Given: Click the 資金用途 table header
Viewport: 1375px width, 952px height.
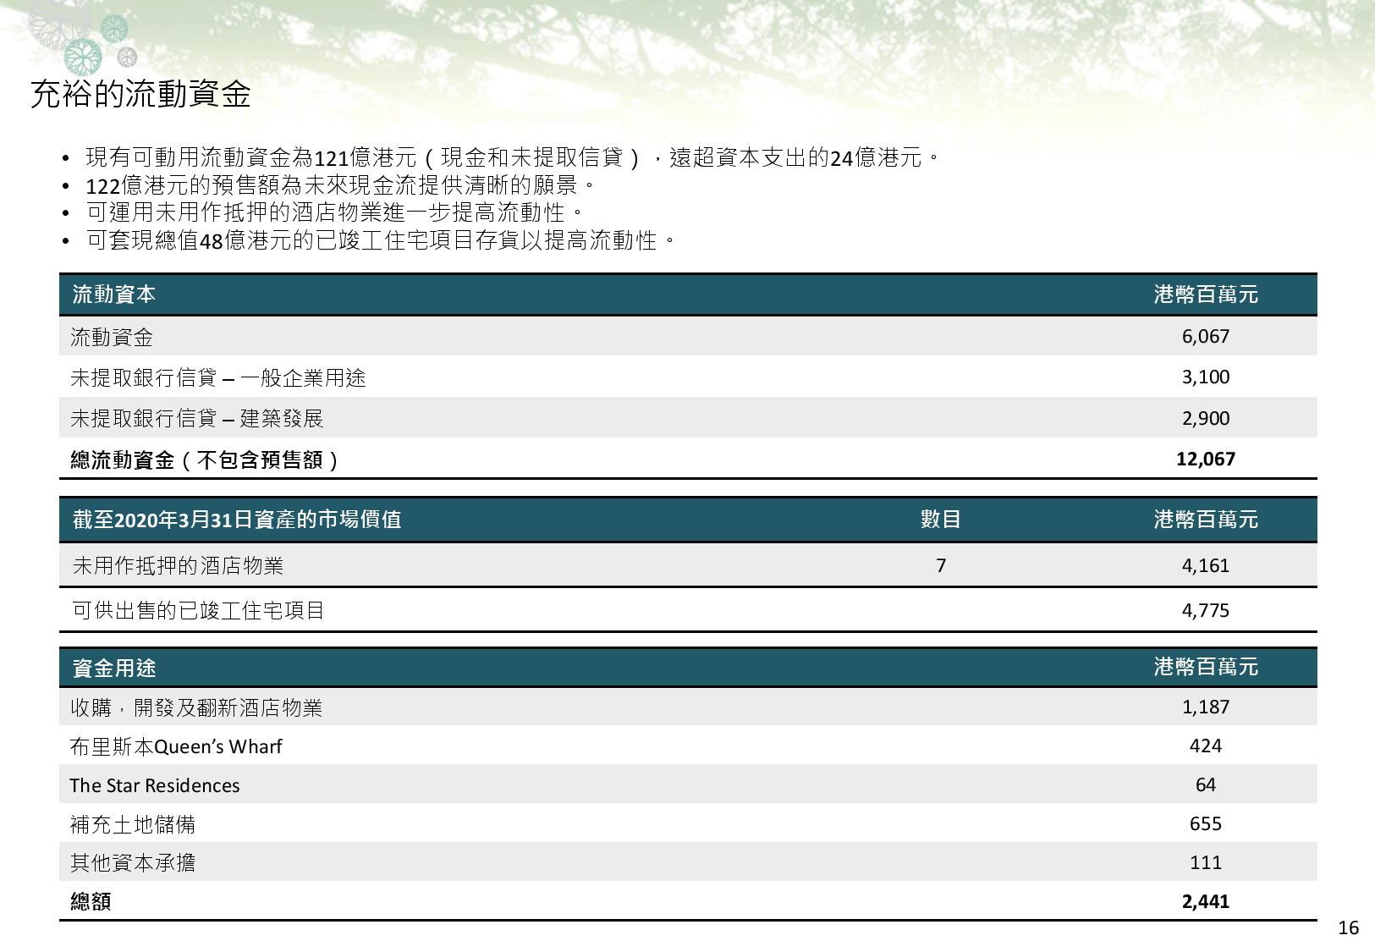Looking at the screenshot, I should (114, 668).
